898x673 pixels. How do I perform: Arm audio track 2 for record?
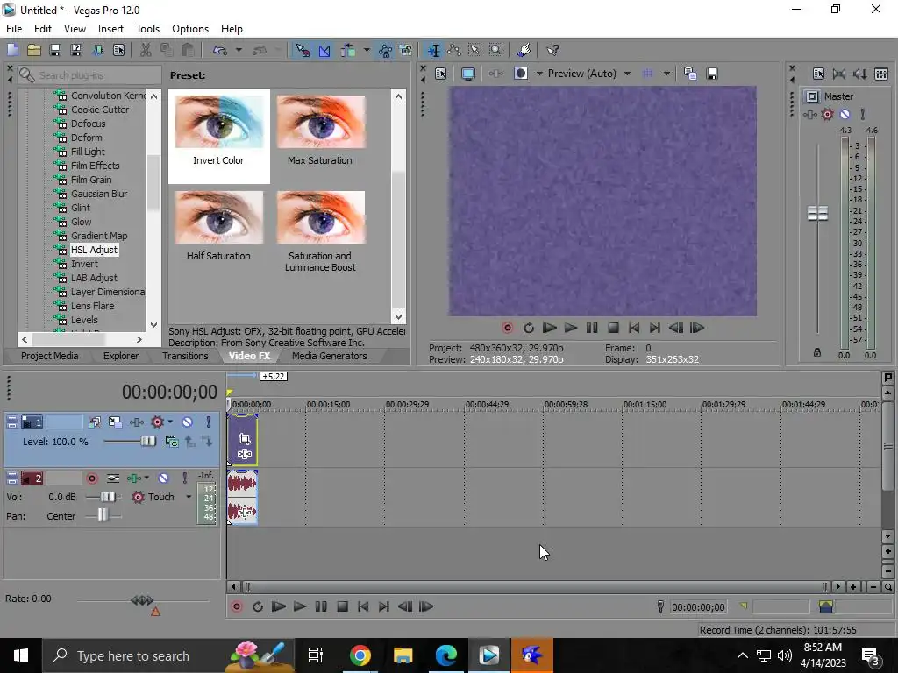[x=91, y=478]
